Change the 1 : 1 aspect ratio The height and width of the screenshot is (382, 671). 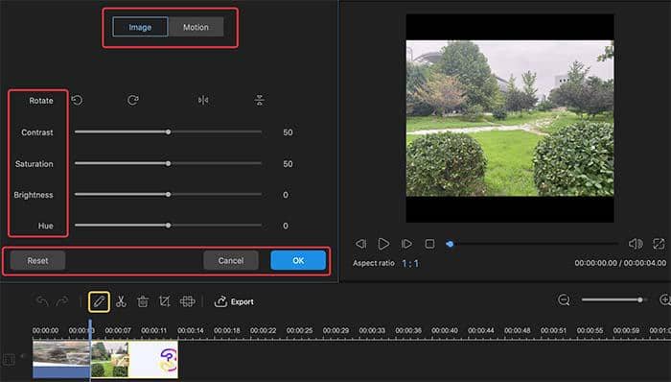tap(410, 263)
